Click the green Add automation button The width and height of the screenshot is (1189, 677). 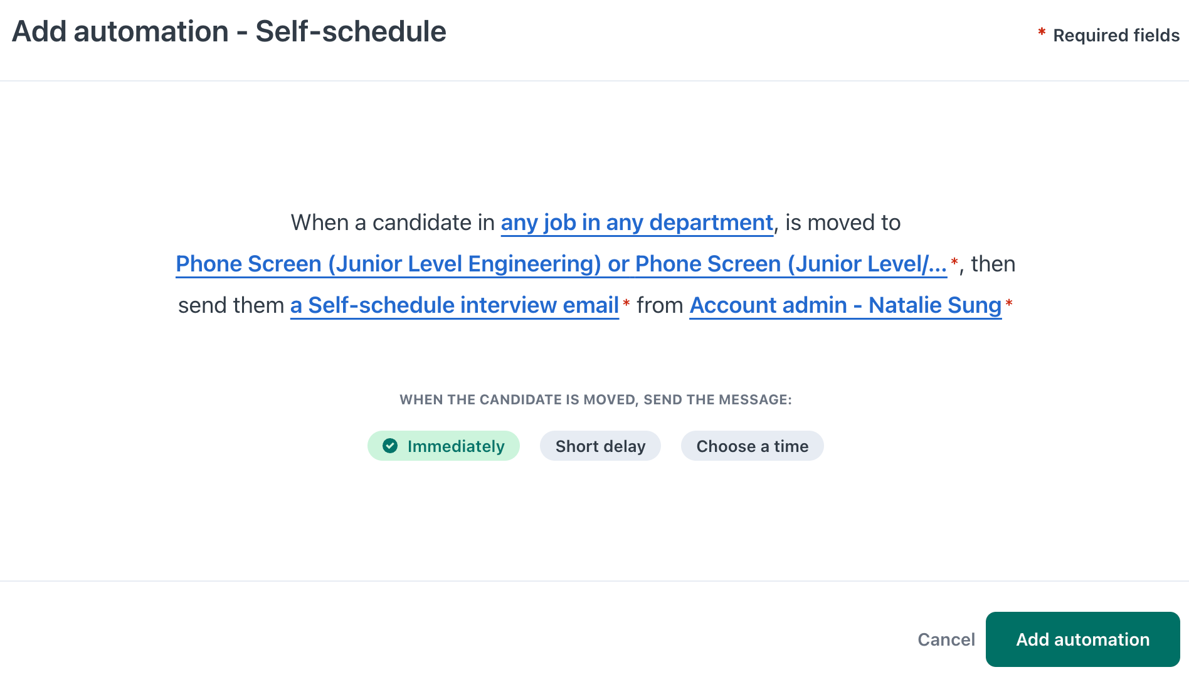[1082, 639]
